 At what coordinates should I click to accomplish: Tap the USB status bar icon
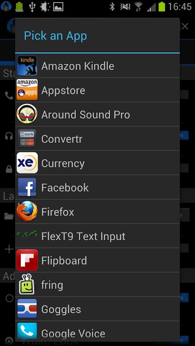pos(32,6)
